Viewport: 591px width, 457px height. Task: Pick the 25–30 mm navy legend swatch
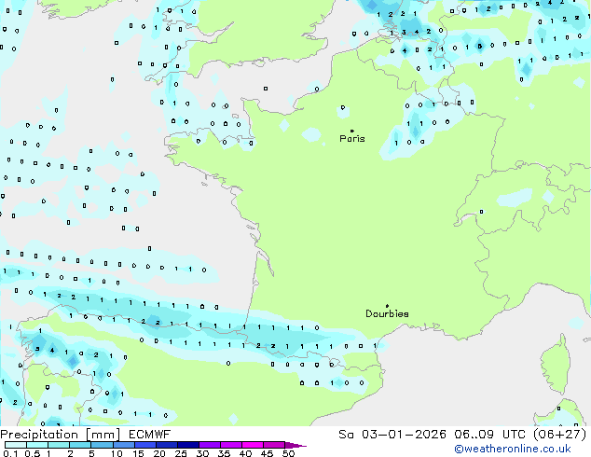pyautogui.click(x=187, y=445)
